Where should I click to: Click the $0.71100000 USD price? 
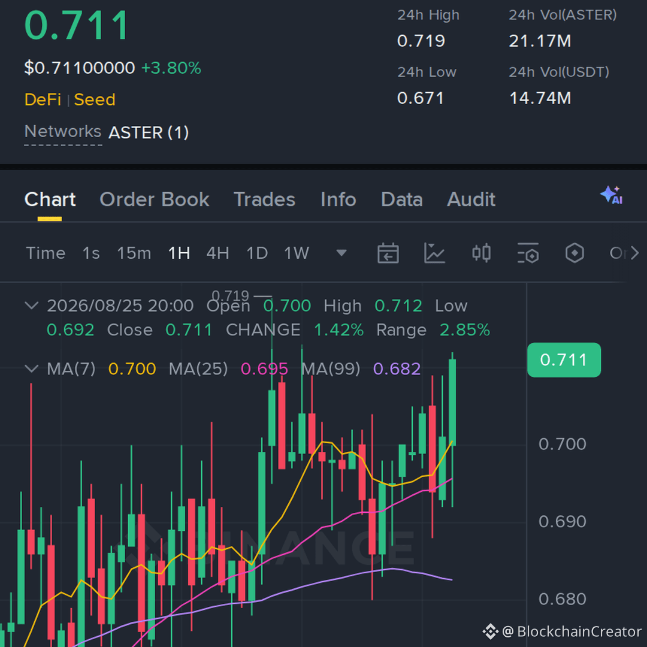pyautogui.click(x=80, y=68)
